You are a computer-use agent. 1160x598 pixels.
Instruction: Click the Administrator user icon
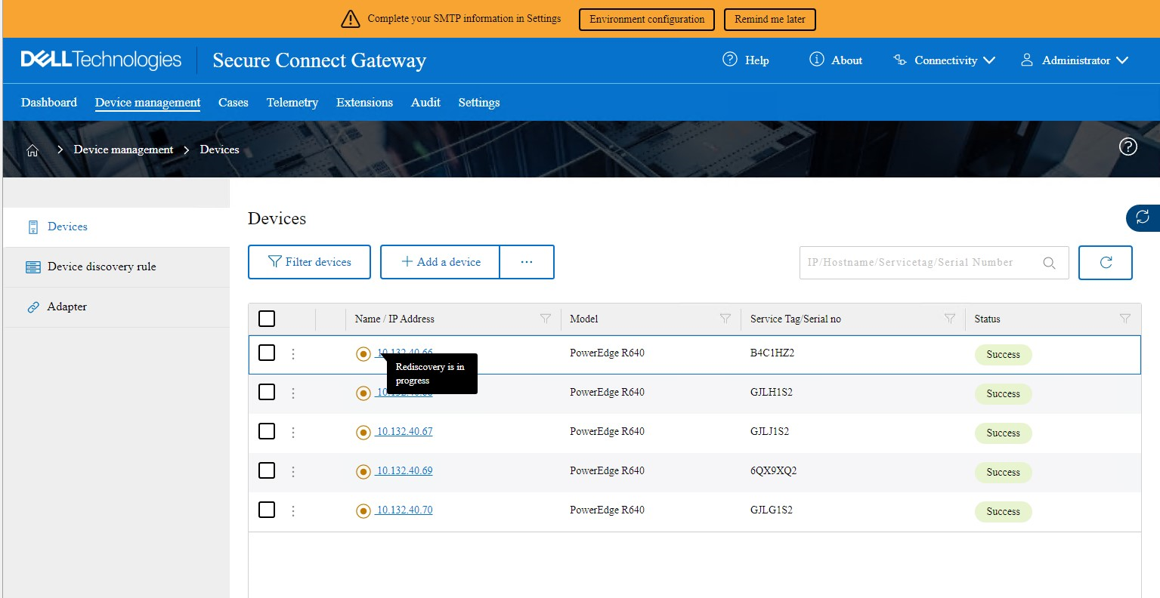(x=1027, y=60)
